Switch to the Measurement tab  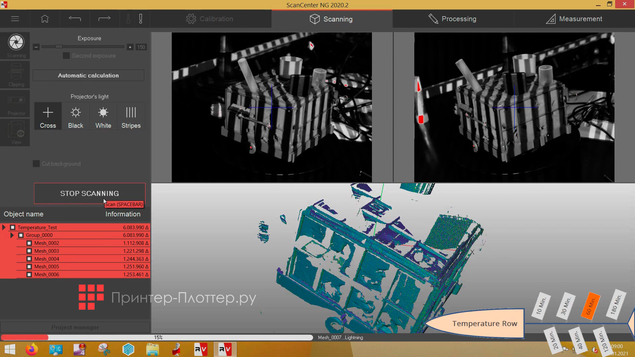click(x=575, y=19)
